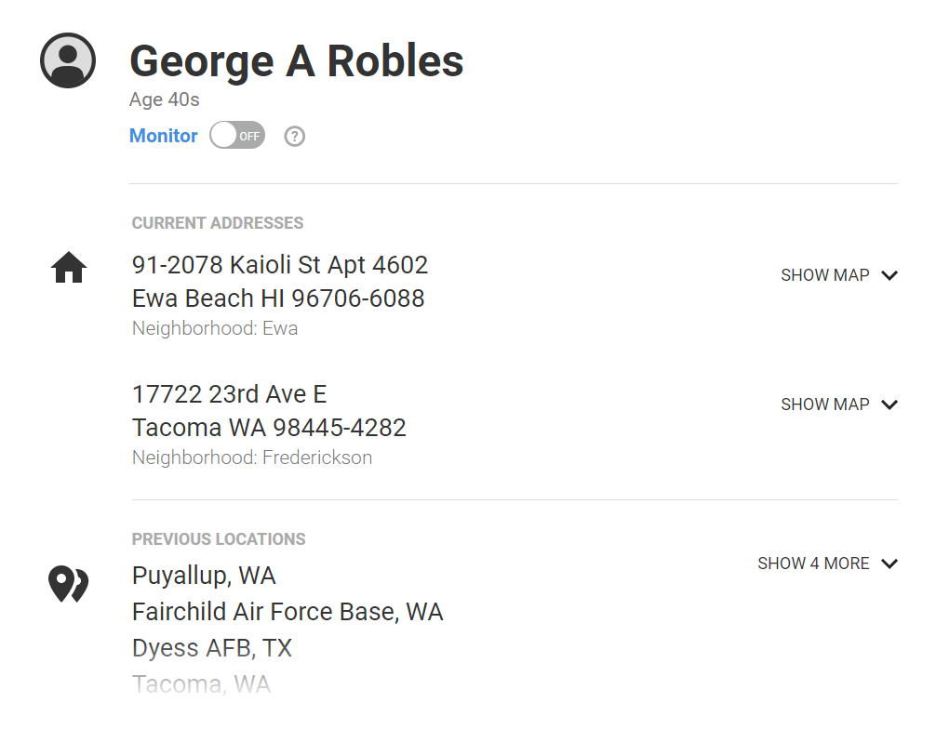Click the map pins icon beside Previous Locations

pyautogui.click(x=69, y=584)
